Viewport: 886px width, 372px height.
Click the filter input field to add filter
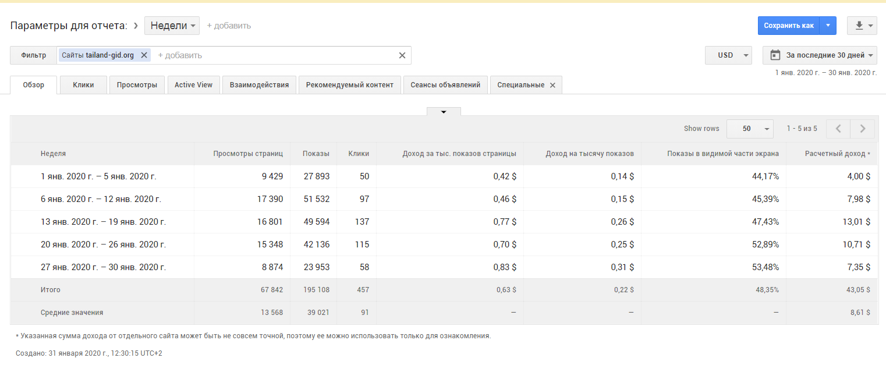[274, 55]
